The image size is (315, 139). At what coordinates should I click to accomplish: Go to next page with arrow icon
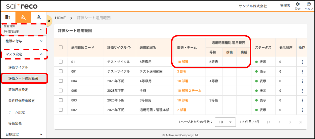click(x=290, y=122)
